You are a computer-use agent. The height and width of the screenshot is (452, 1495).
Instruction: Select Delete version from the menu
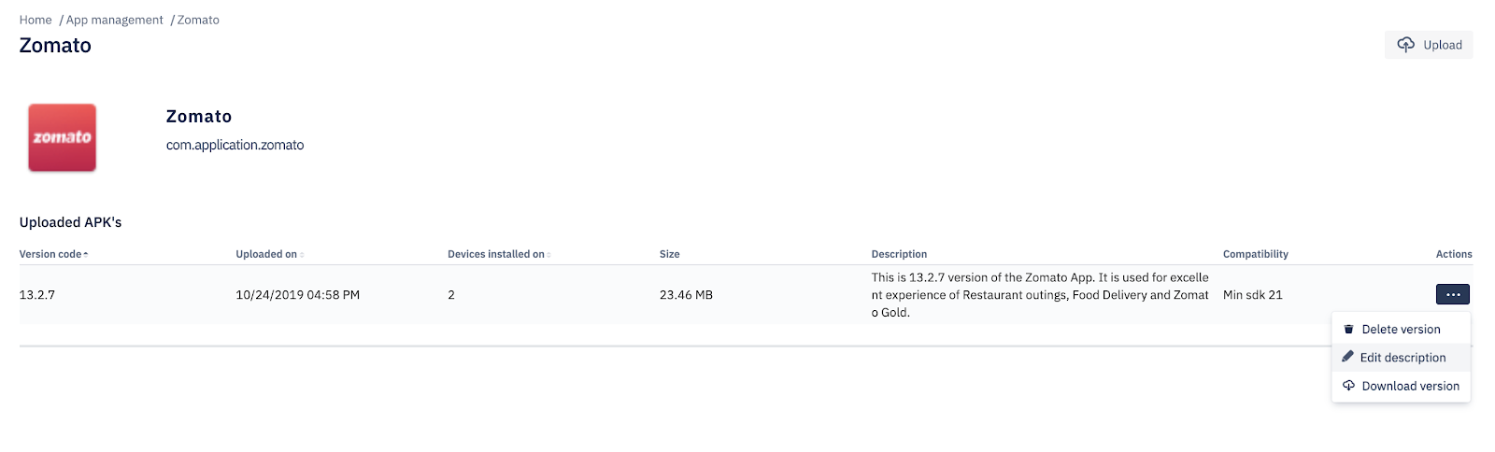pos(1401,330)
